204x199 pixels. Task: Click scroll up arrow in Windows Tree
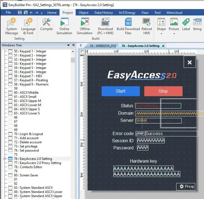point(73,52)
